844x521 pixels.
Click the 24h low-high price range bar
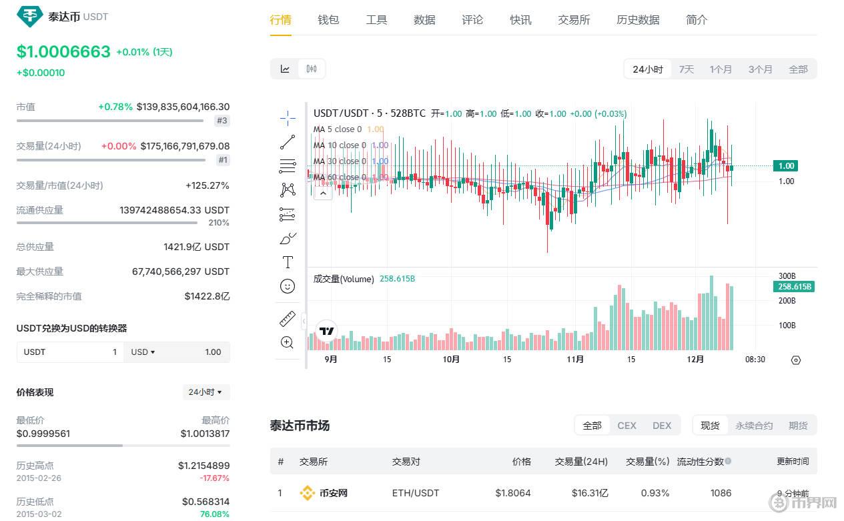pos(123,445)
